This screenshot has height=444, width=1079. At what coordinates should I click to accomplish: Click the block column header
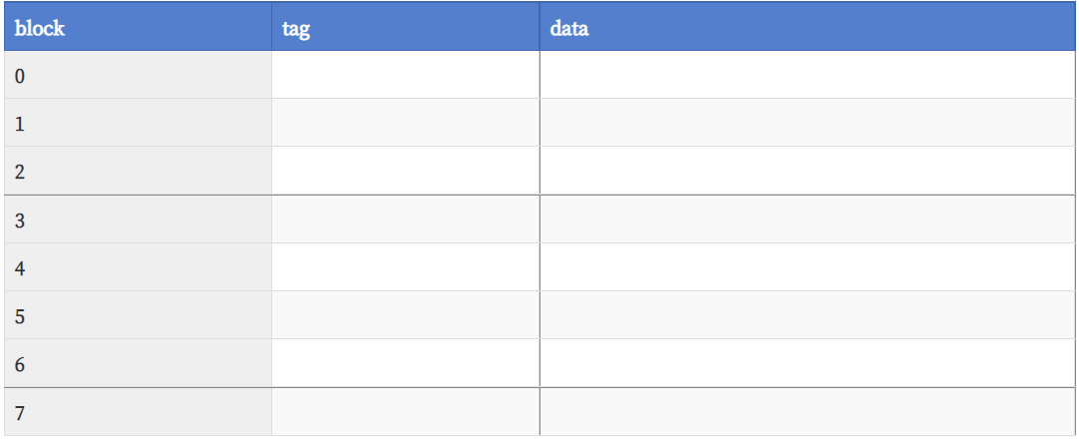pyautogui.click(x=138, y=26)
